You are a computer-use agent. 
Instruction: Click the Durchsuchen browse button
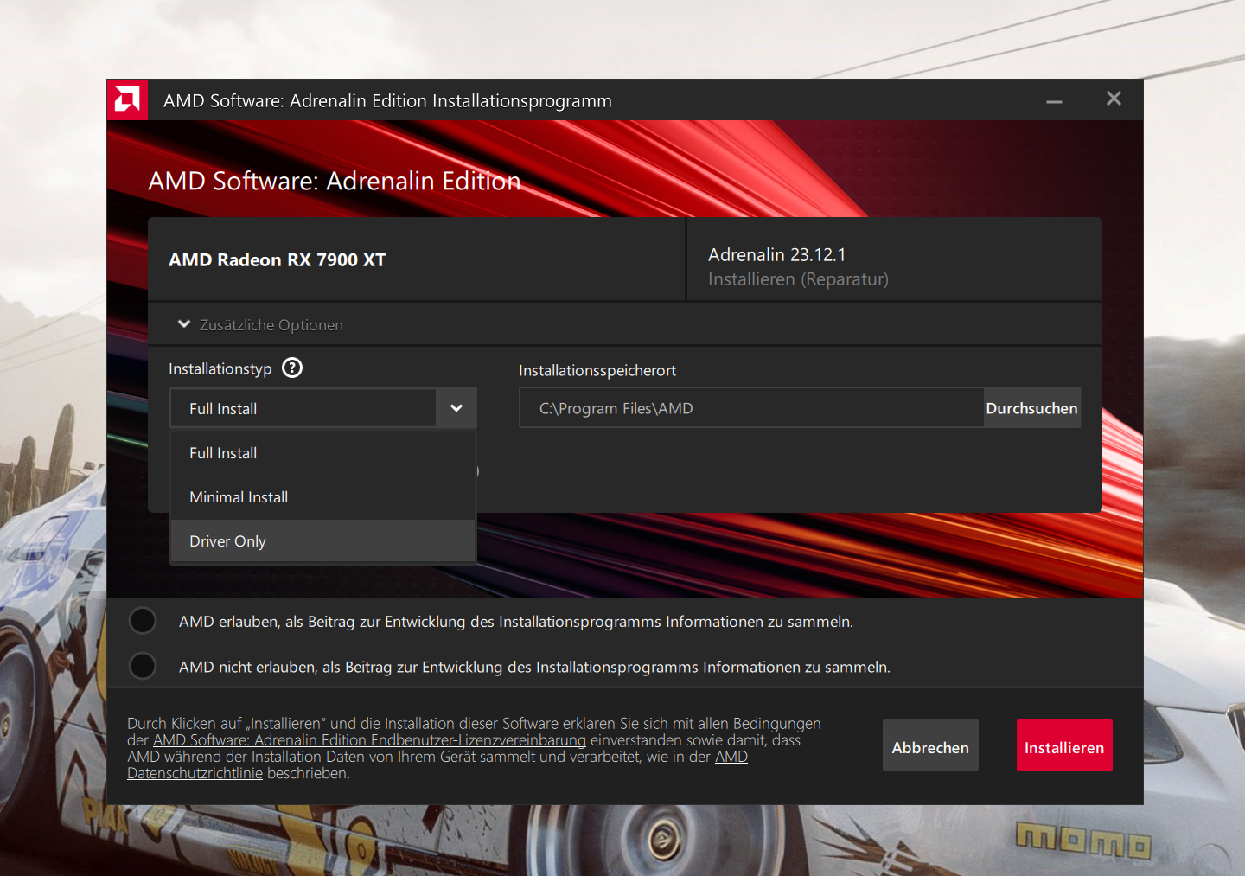click(1031, 408)
